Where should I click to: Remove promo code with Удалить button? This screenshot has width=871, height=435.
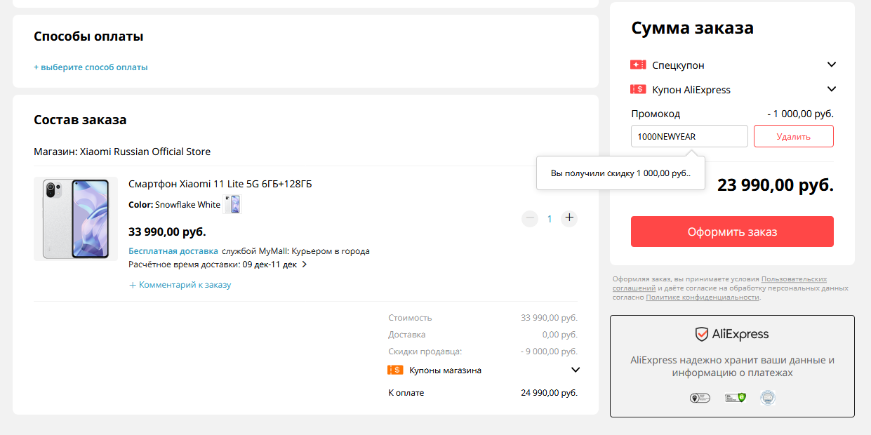[x=793, y=137]
